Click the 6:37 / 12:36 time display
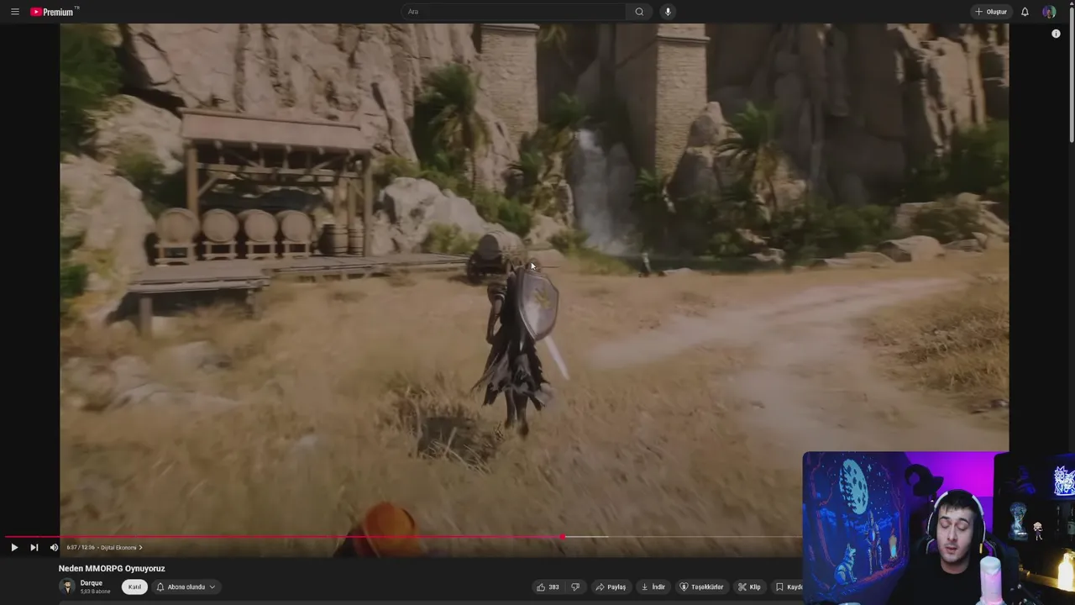 click(81, 548)
